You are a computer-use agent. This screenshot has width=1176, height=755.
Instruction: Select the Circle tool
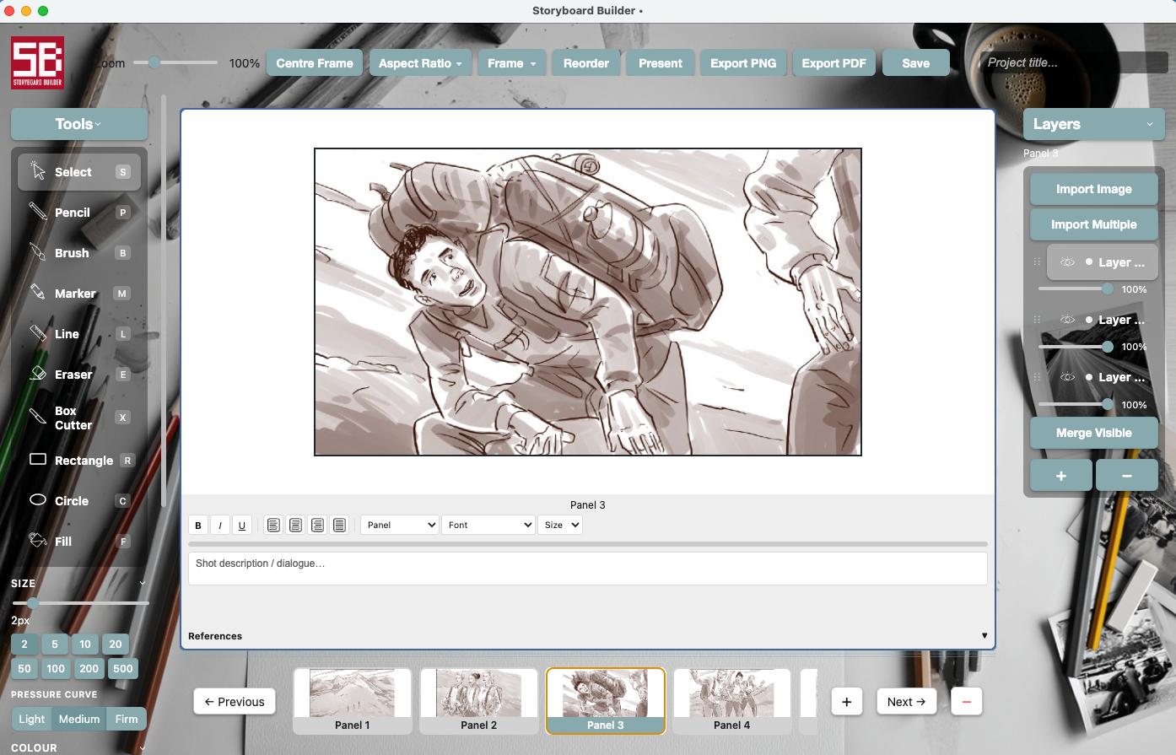[x=72, y=500]
